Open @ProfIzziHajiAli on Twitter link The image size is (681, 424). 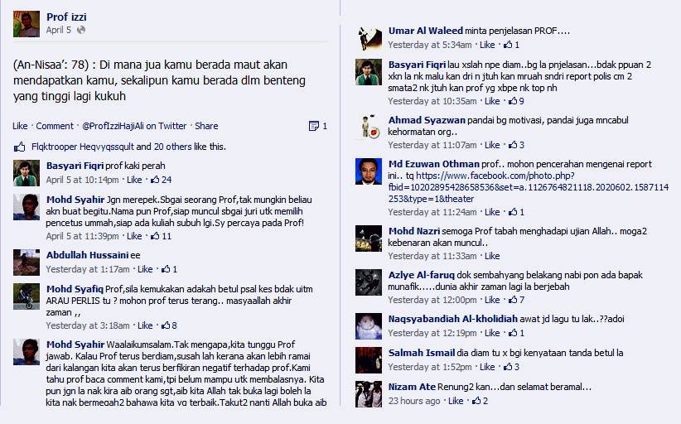pos(134,126)
